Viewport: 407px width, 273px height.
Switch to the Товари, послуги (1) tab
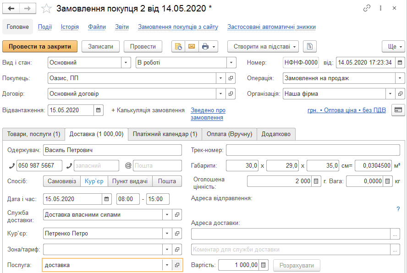34,134
